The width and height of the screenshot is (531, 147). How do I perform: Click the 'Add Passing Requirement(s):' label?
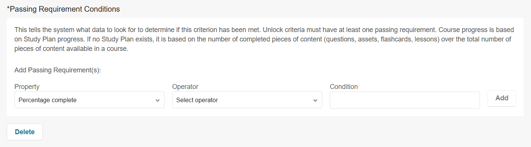point(57,70)
